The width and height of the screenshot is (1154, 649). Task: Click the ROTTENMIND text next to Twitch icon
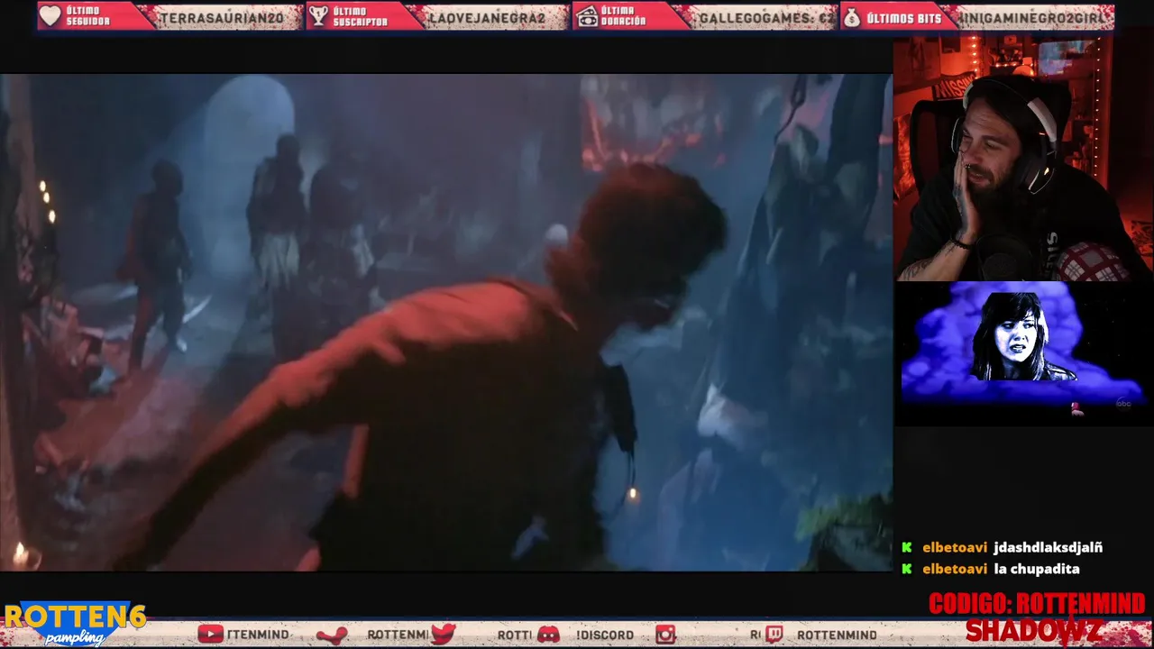pos(836,635)
